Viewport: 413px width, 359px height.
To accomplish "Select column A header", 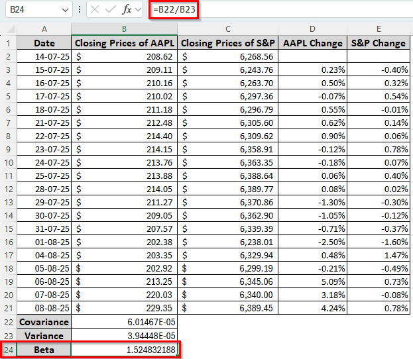I will point(44,28).
